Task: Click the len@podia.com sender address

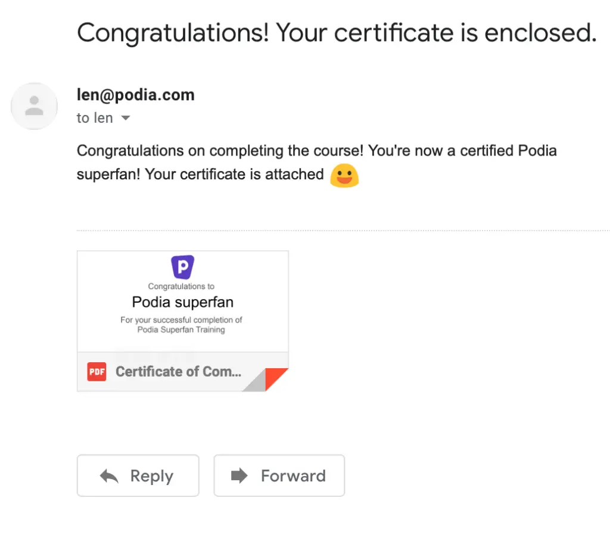Action: (x=136, y=95)
